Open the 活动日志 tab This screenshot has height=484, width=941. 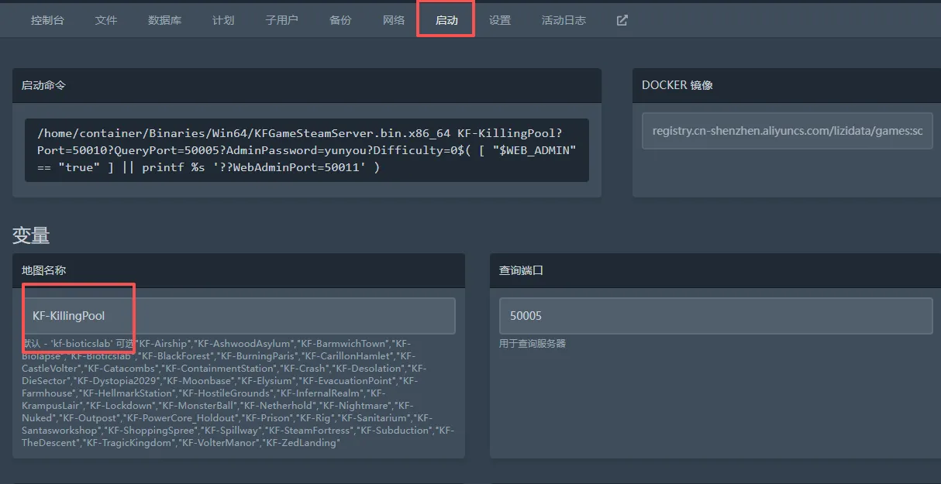(564, 20)
